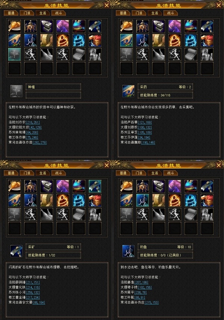Image resolution: width=224 pixels, height=320 pixels.
Task: Click the purple cloth tailoring icon in 采矿 panel
Action: click(63, 186)
